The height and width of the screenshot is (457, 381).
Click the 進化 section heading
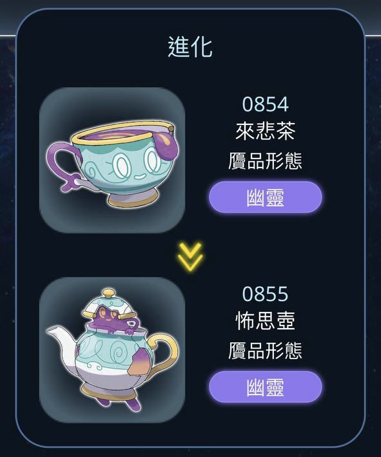[x=190, y=47]
